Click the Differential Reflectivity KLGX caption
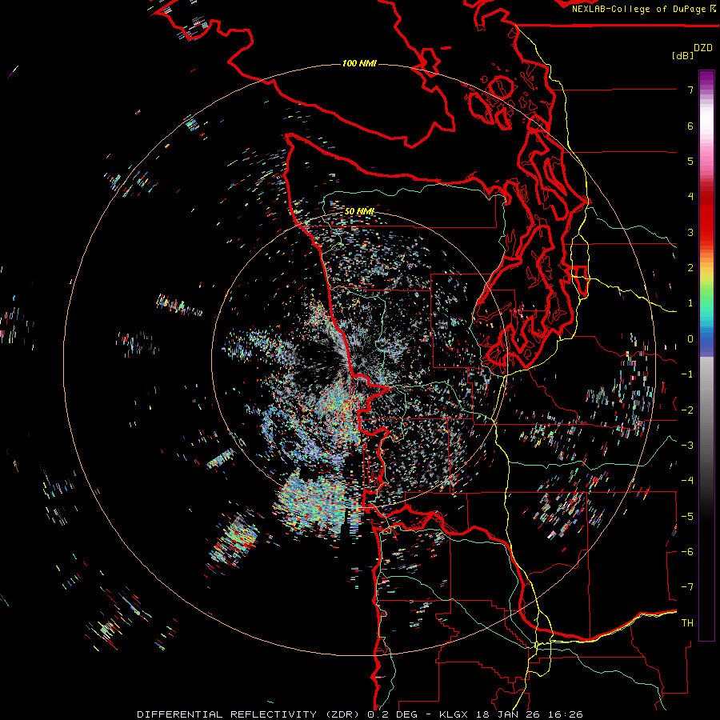 [360, 714]
